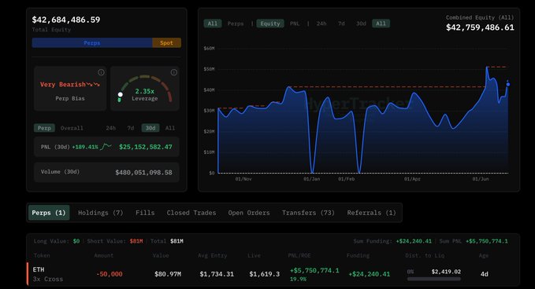Select chart scope Perps
535x289 pixels.
(x=236, y=24)
